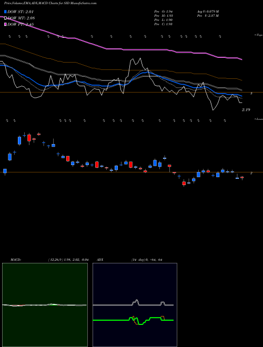
Task: Click the ADX panel heading
Action: [100, 260]
